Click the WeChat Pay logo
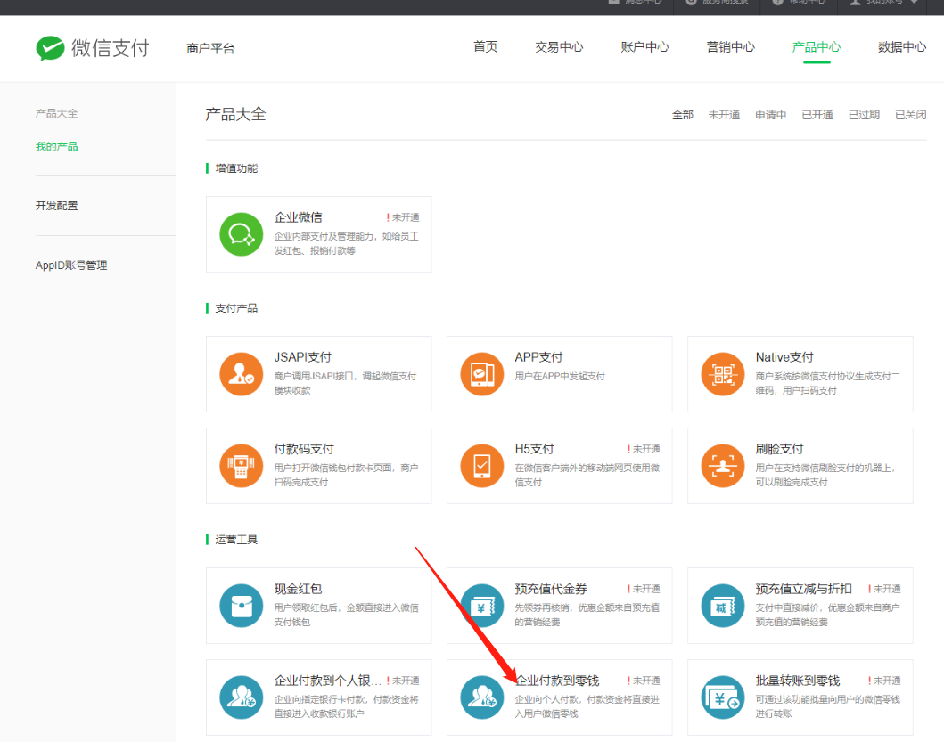 pos(92,48)
